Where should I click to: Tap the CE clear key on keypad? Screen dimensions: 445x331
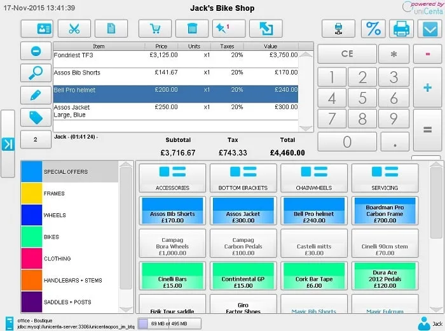tap(347, 53)
